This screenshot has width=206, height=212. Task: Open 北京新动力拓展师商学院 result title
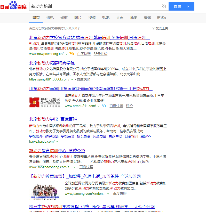(x=52, y=63)
